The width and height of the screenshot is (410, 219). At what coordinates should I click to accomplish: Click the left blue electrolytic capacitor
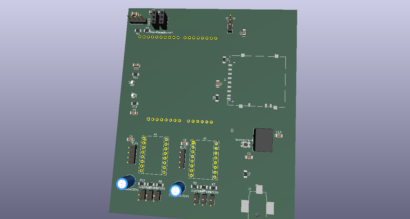click(126, 182)
